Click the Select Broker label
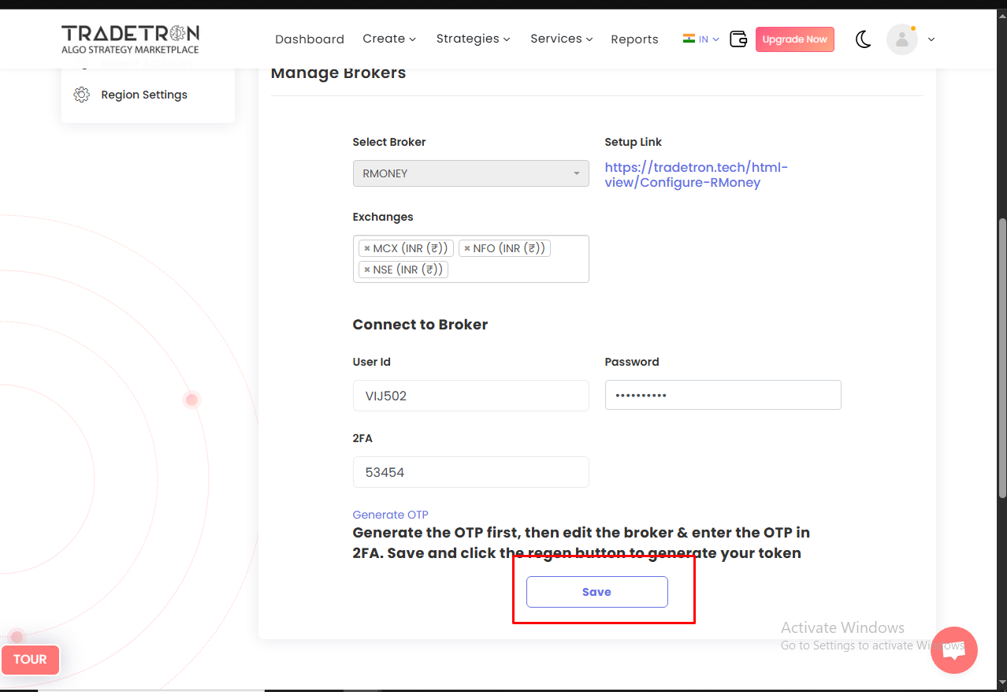Image resolution: width=1007 pixels, height=692 pixels. pos(389,143)
